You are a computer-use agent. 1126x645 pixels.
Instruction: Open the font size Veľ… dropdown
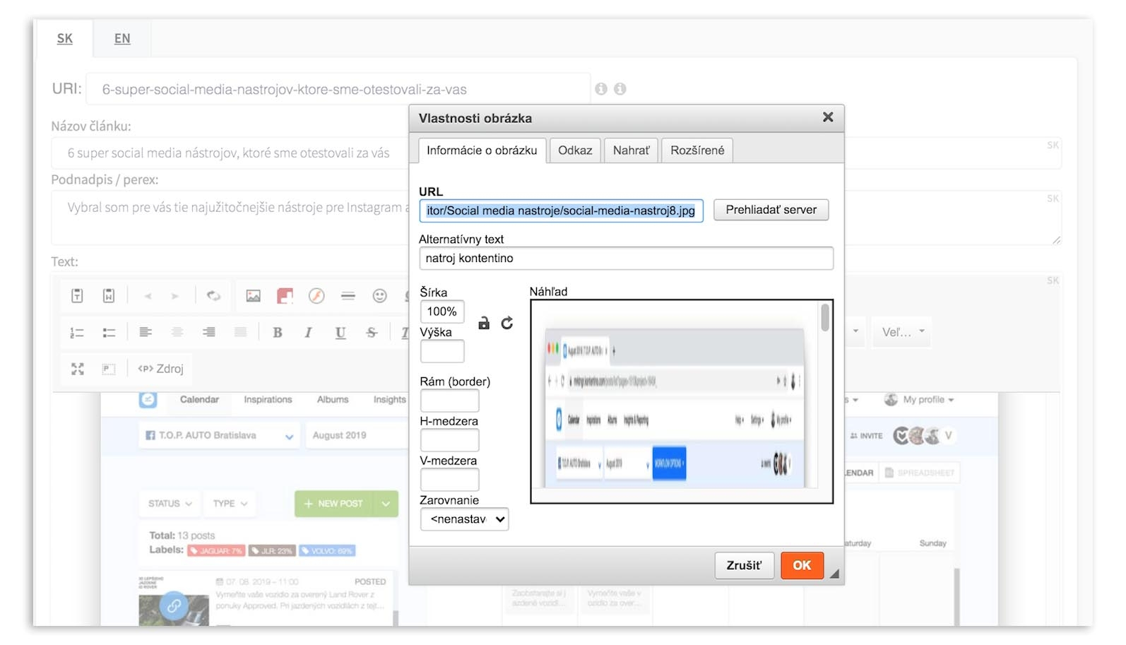click(x=903, y=332)
